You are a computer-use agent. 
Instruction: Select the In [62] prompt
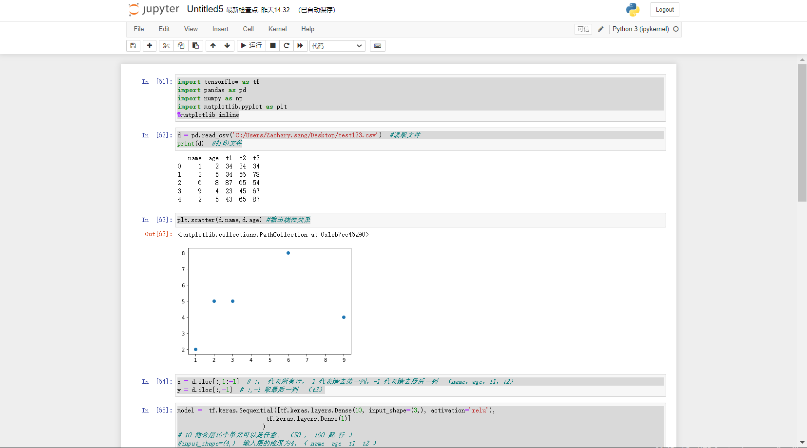pyautogui.click(x=157, y=135)
